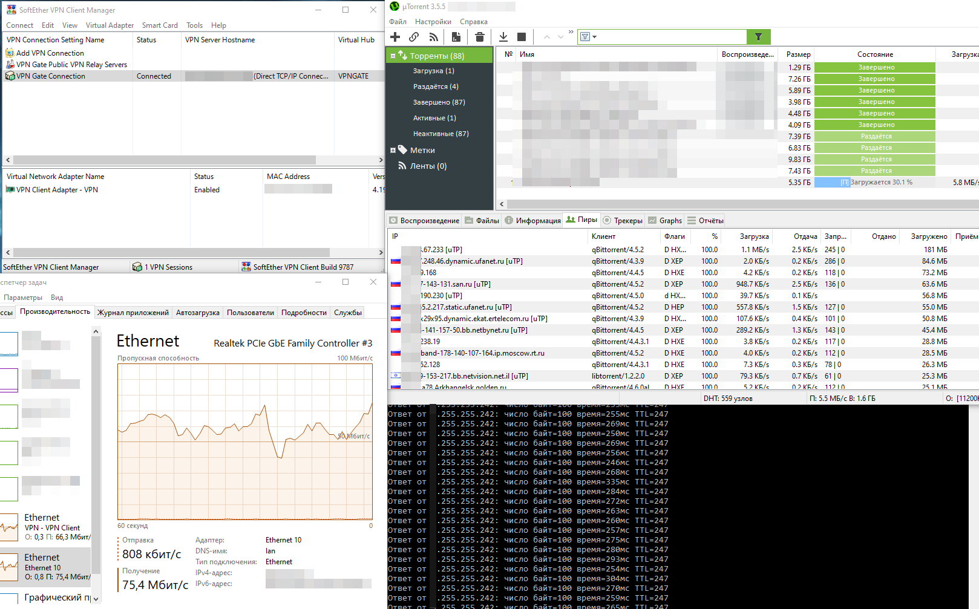Switch to the Отчёты tab
Screen dimensions: 979x609
click(x=706, y=221)
